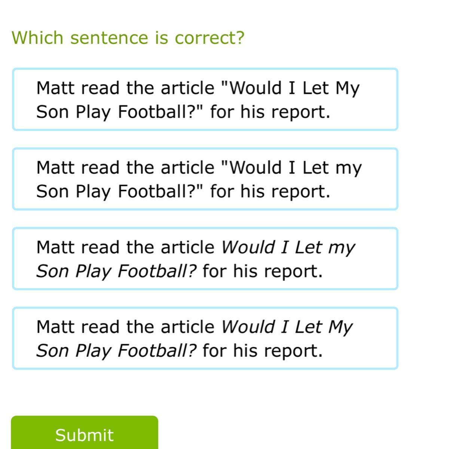Choose the third answer option box
This screenshot has width=449, height=449.
coord(205,259)
